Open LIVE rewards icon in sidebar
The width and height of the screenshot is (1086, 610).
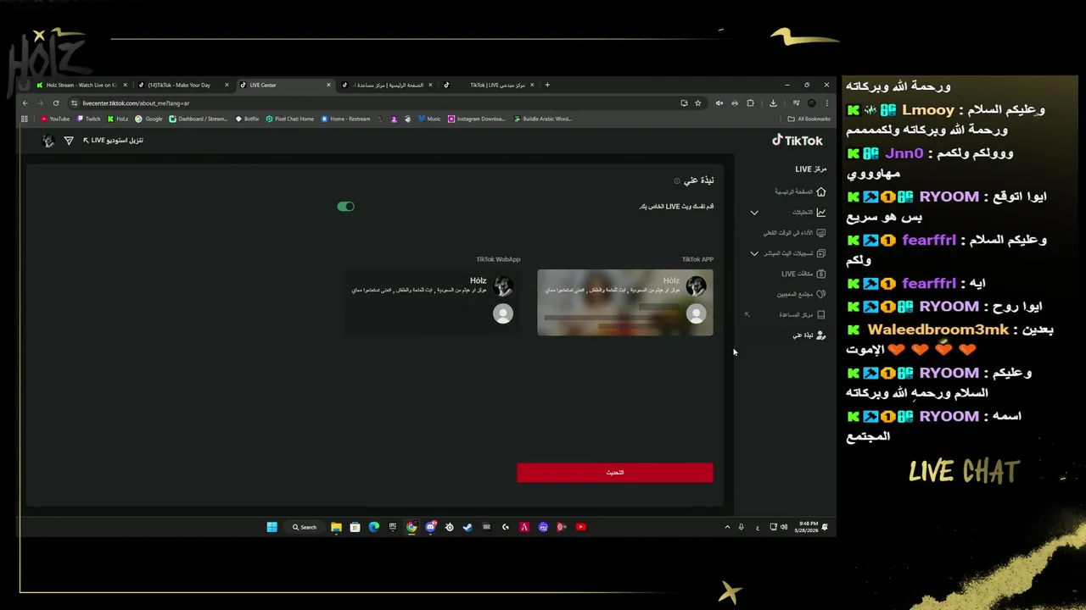pos(820,274)
